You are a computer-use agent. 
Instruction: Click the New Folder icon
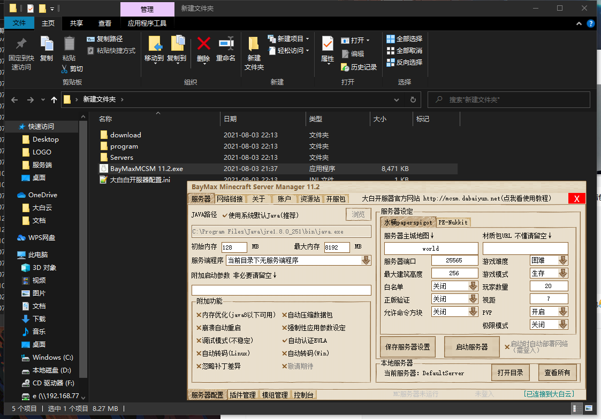coord(253,44)
